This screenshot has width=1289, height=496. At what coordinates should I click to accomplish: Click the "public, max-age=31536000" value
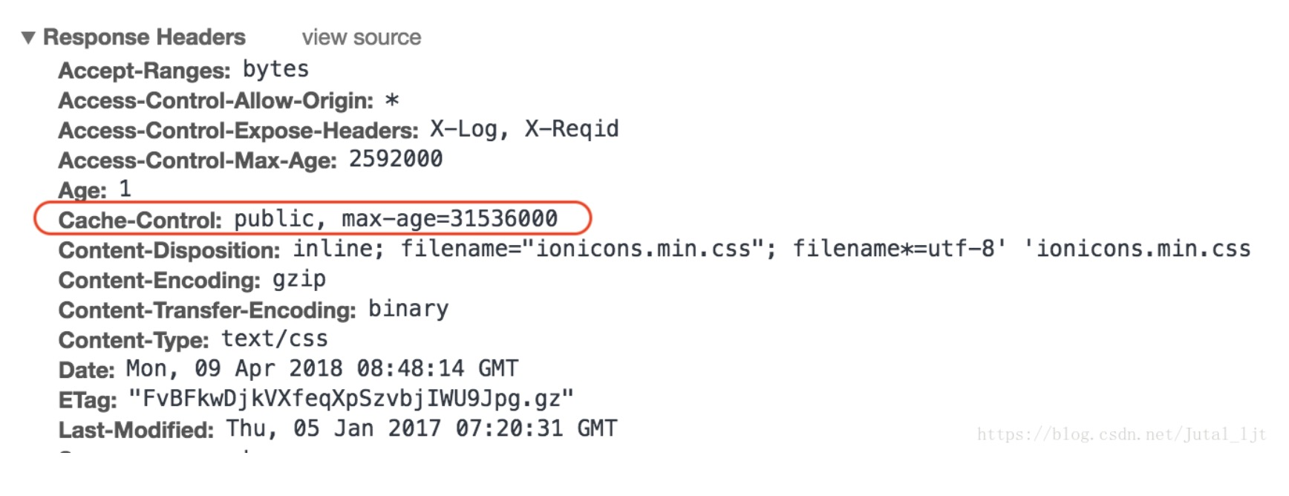coord(396,220)
